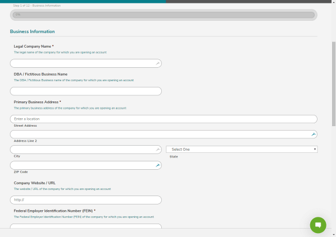The width and height of the screenshot is (336, 237).
Task: Click the 'Primary Business Address *' label
Action: (x=38, y=102)
